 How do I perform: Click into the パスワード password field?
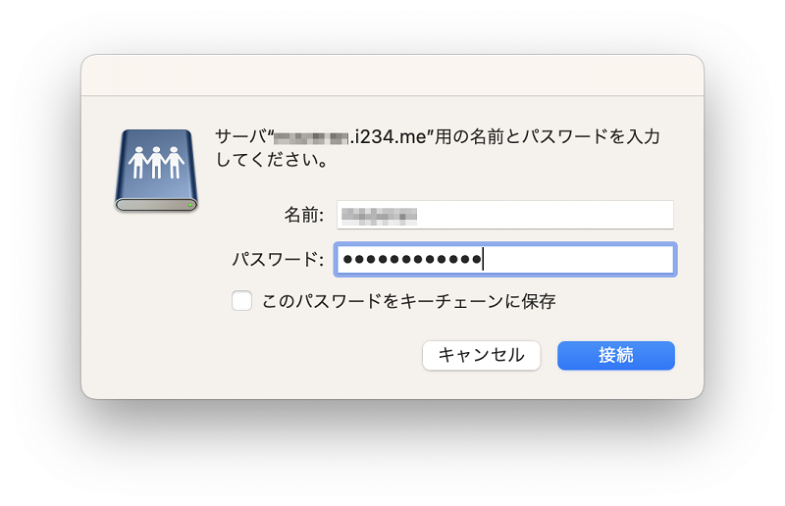pos(505,259)
